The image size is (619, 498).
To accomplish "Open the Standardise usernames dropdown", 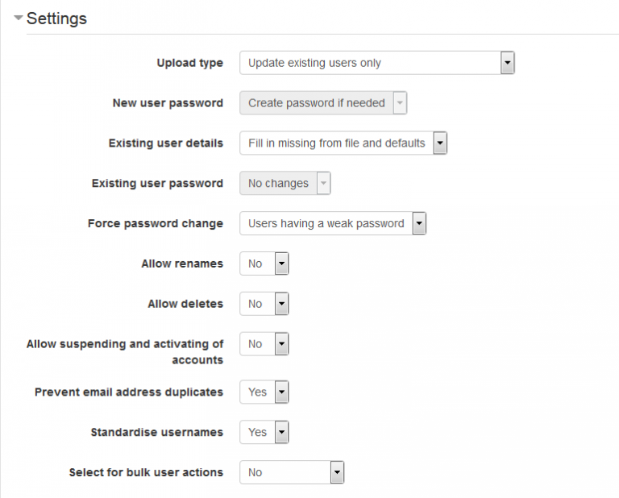I will click(x=264, y=433).
